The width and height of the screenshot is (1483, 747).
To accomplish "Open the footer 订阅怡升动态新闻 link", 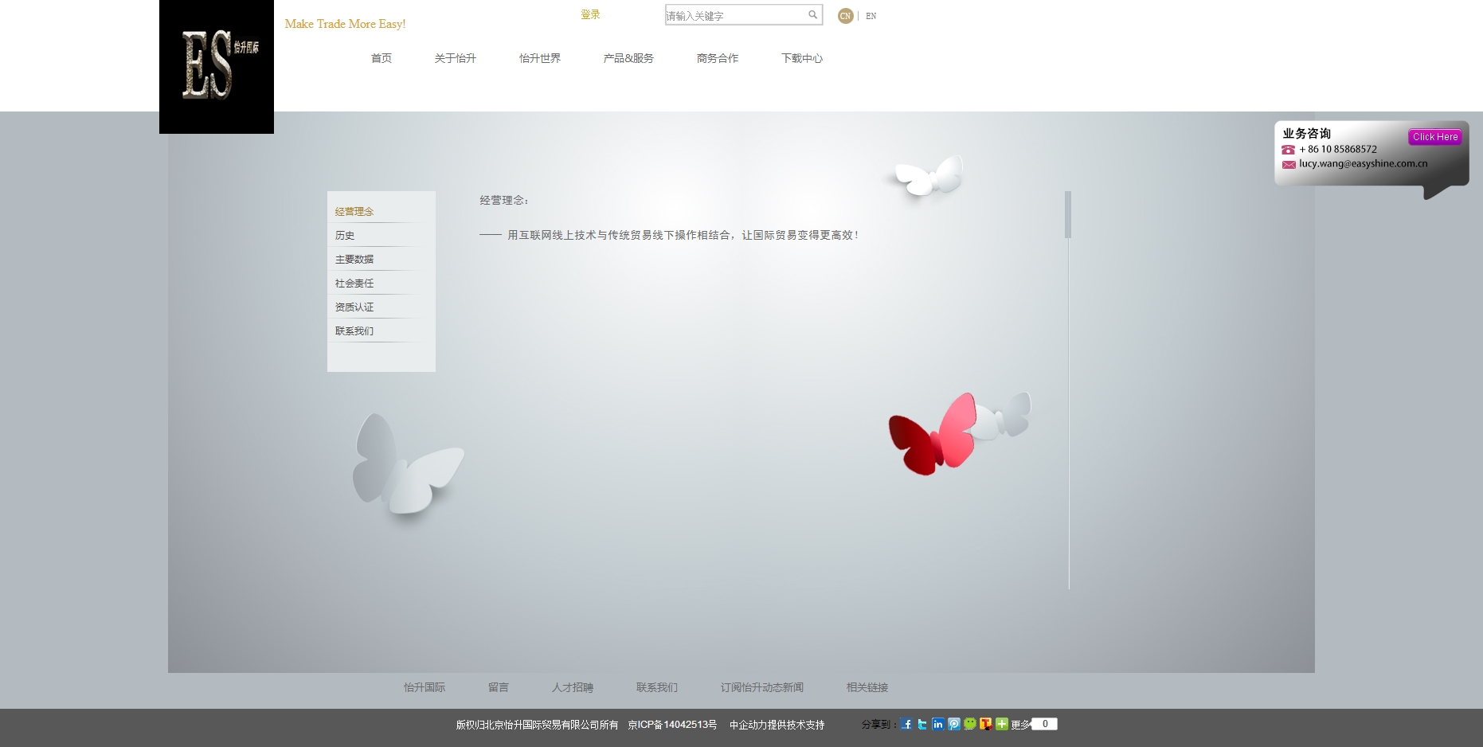I will click(762, 687).
